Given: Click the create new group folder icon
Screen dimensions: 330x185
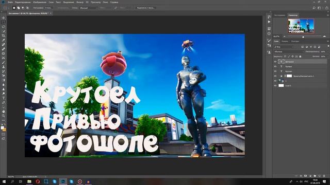Looking at the screenshot, I should (315, 176).
